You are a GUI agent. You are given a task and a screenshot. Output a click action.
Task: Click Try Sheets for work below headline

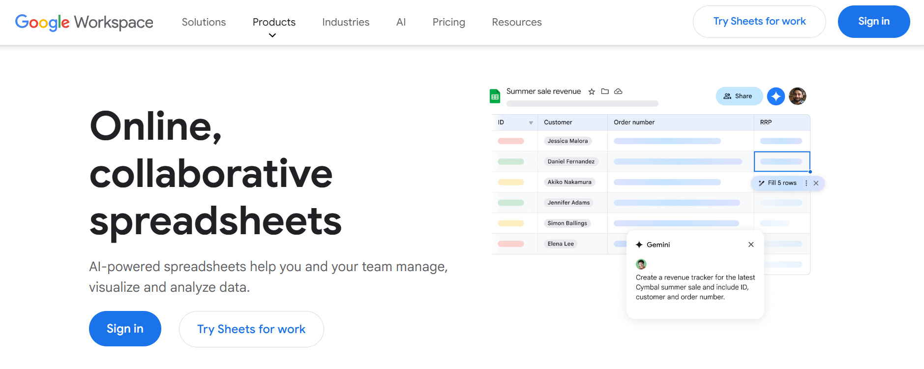pyautogui.click(x=251, y=329)
